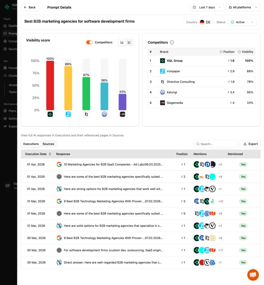Screen dimensions: 264x285
Task: Click the red 100% visibility bar
Action: pos(50,85)
